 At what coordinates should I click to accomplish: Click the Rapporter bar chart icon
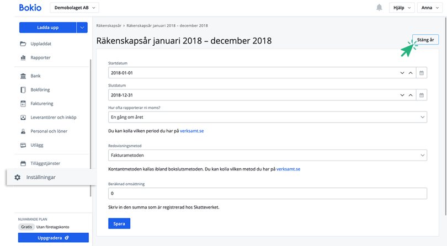pyautogui.click(x=23, y=57)
